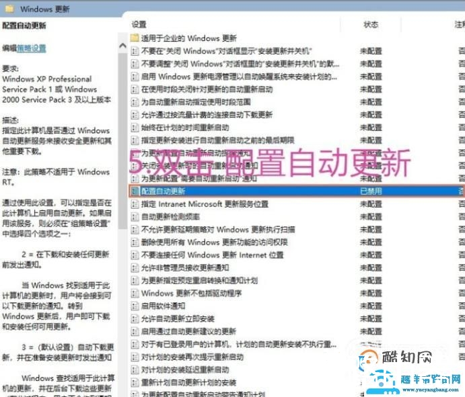Select 启用软件通知 policy text

click(x=163, y=306)
